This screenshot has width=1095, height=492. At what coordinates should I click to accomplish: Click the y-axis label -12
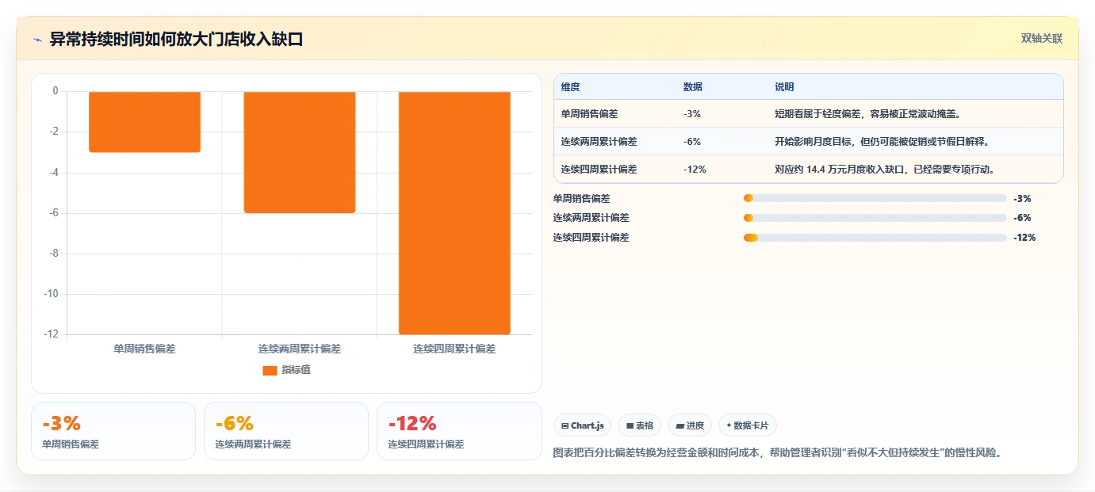point(50,334)
